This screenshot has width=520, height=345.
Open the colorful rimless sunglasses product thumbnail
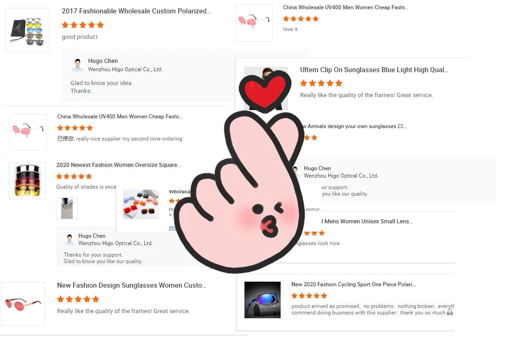point(141,204)
